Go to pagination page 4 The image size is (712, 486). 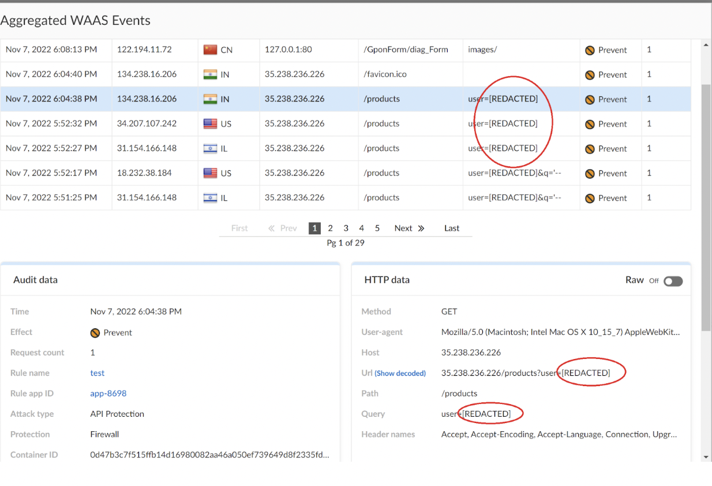click(361, 228)
